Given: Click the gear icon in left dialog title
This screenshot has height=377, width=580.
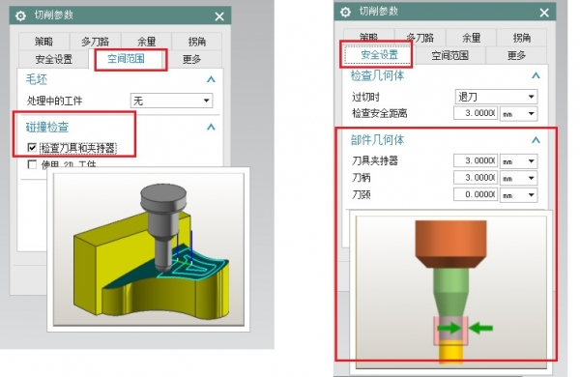Looking at the screenshot, I should point(20,15).
